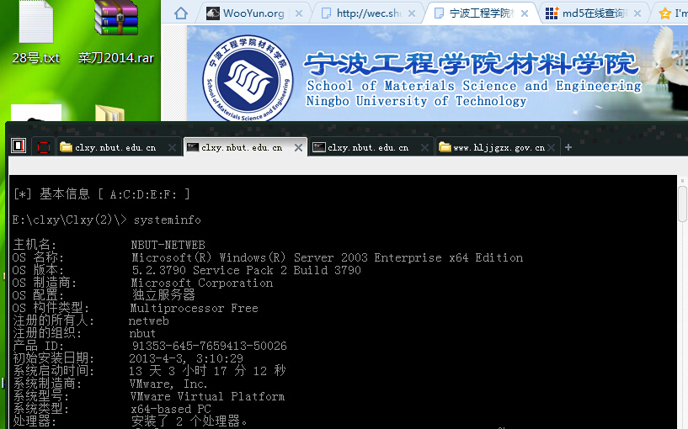Viewport: 688px width, 429px height.
Task: Open the www.hljjgzx.gov.cn folder tab
Action: 499,148
